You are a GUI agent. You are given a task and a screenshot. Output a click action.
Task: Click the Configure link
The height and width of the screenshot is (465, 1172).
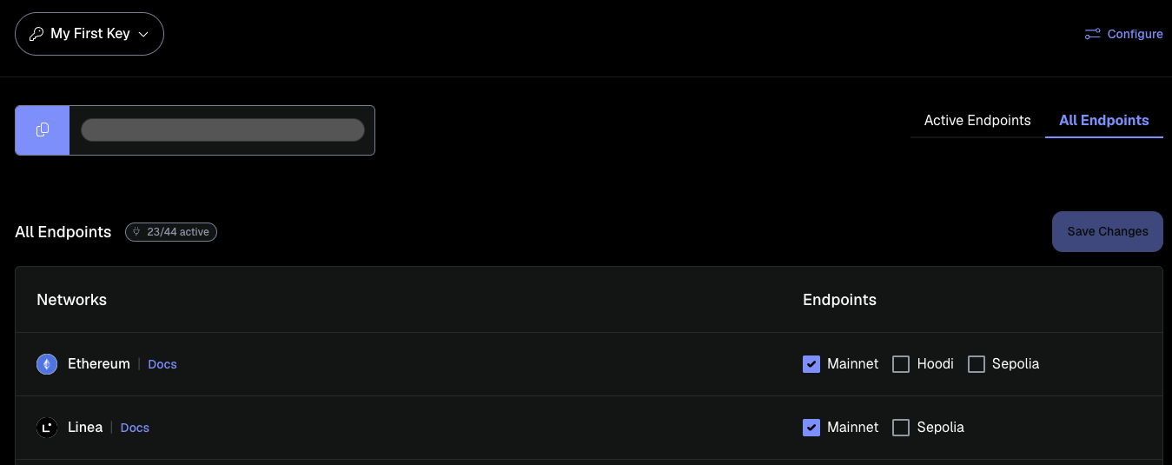(x=1135, y=34)
